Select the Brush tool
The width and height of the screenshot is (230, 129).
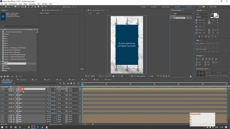(32, 7)
